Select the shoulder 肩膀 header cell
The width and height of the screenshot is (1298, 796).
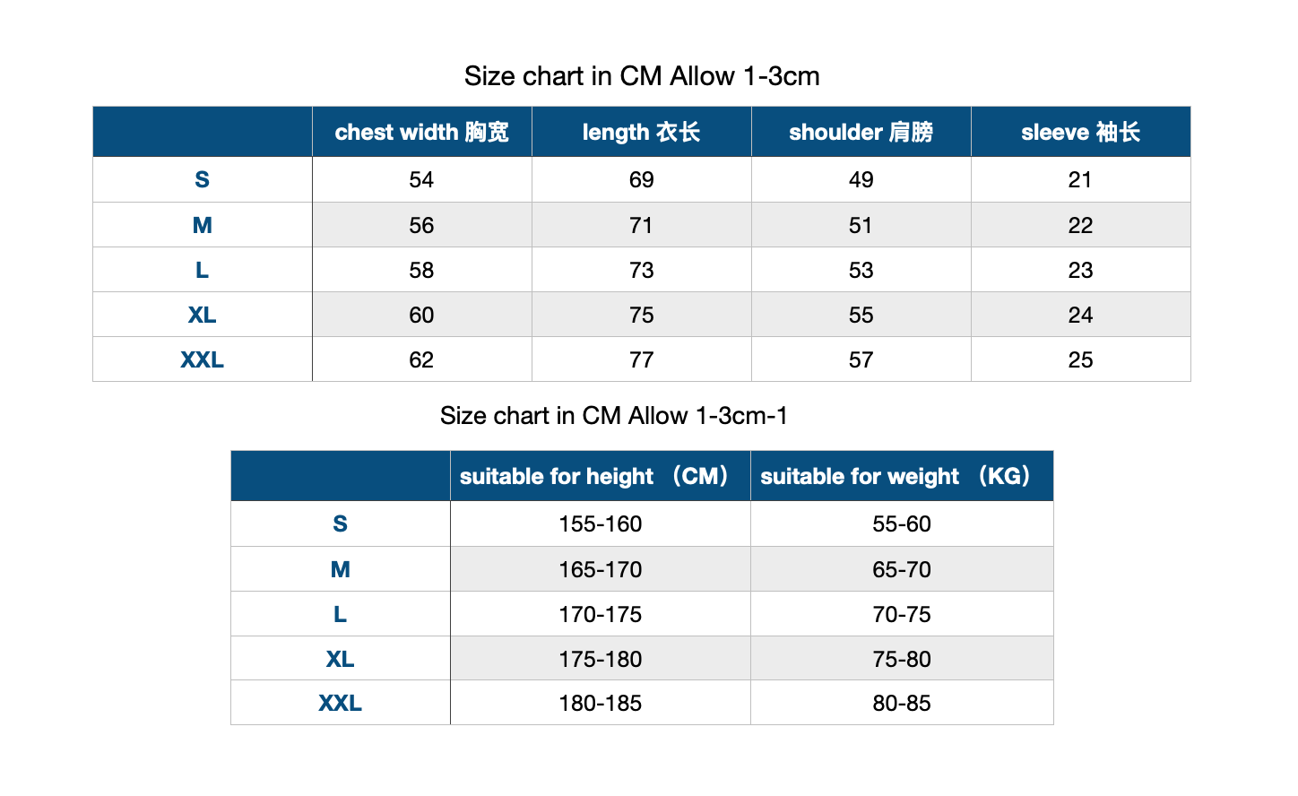pyautogui.click(x=861, y=132)
